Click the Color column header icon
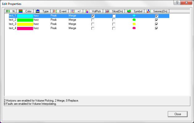Screen dimensions: 194x123 coord(21,11)
